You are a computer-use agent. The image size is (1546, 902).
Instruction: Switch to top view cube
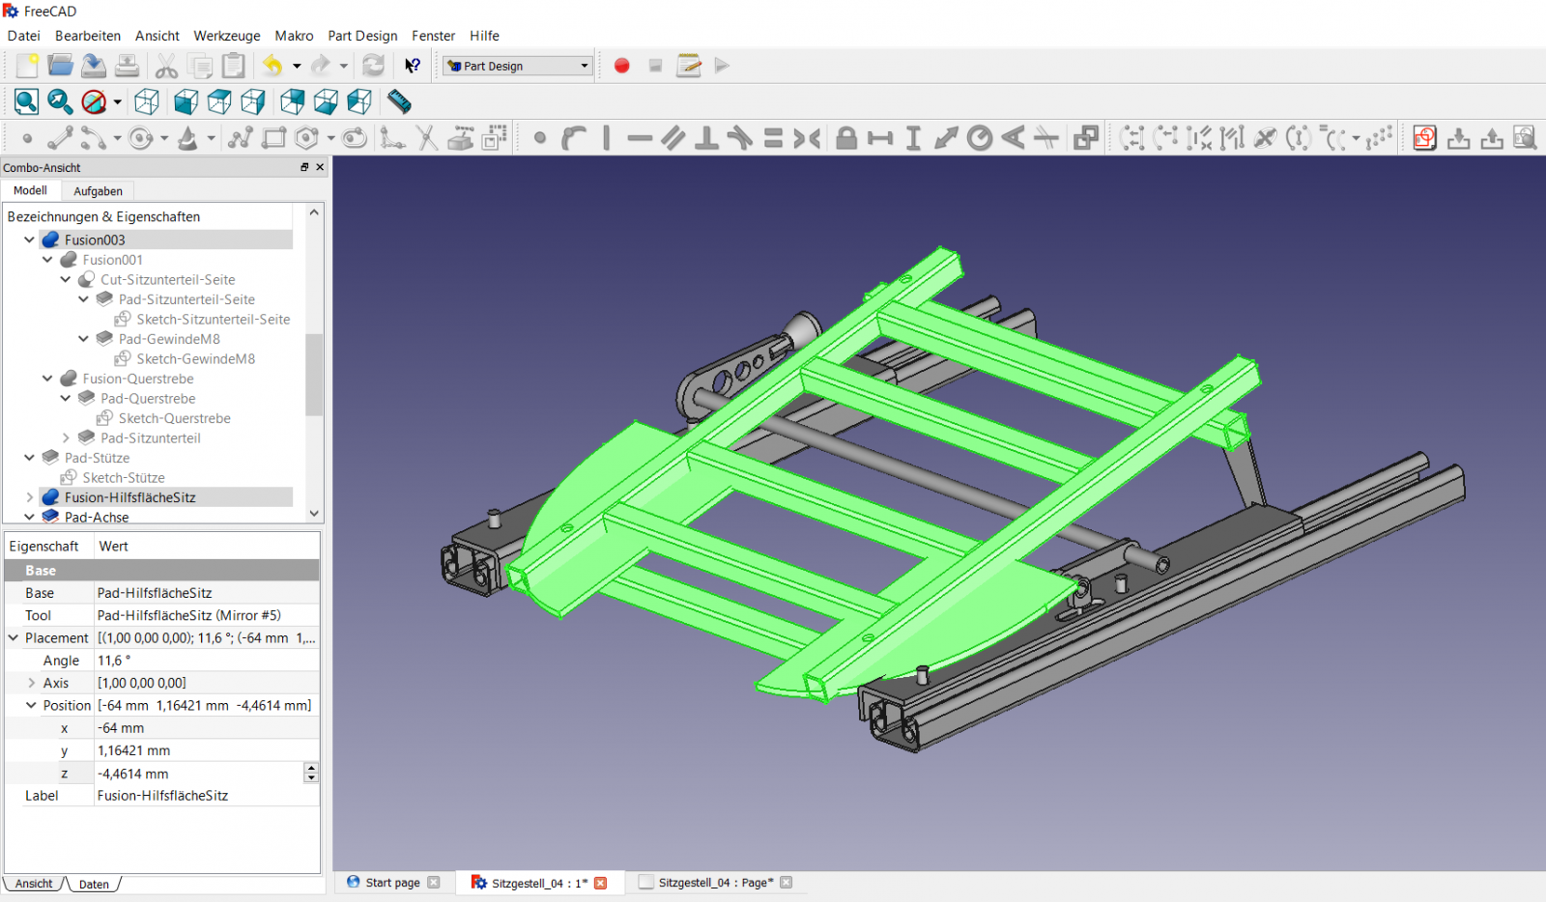coord(220,101)
